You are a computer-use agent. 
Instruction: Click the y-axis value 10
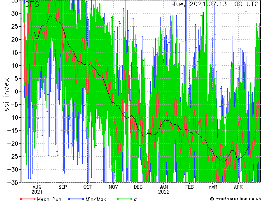coord(15,66)
